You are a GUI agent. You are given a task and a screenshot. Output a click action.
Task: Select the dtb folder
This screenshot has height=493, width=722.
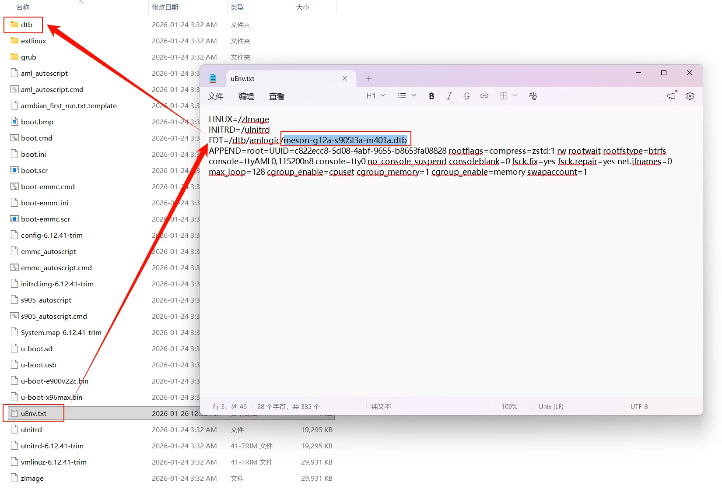(27, 25)
